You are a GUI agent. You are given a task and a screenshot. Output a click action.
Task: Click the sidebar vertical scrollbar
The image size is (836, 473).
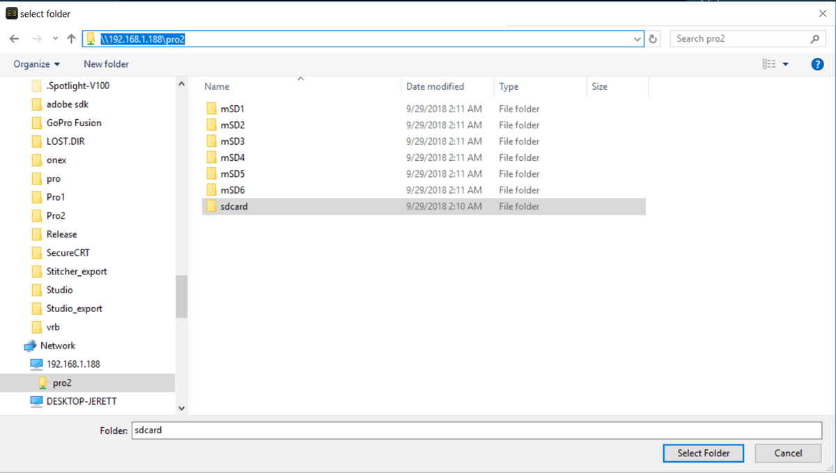point(180,296)
